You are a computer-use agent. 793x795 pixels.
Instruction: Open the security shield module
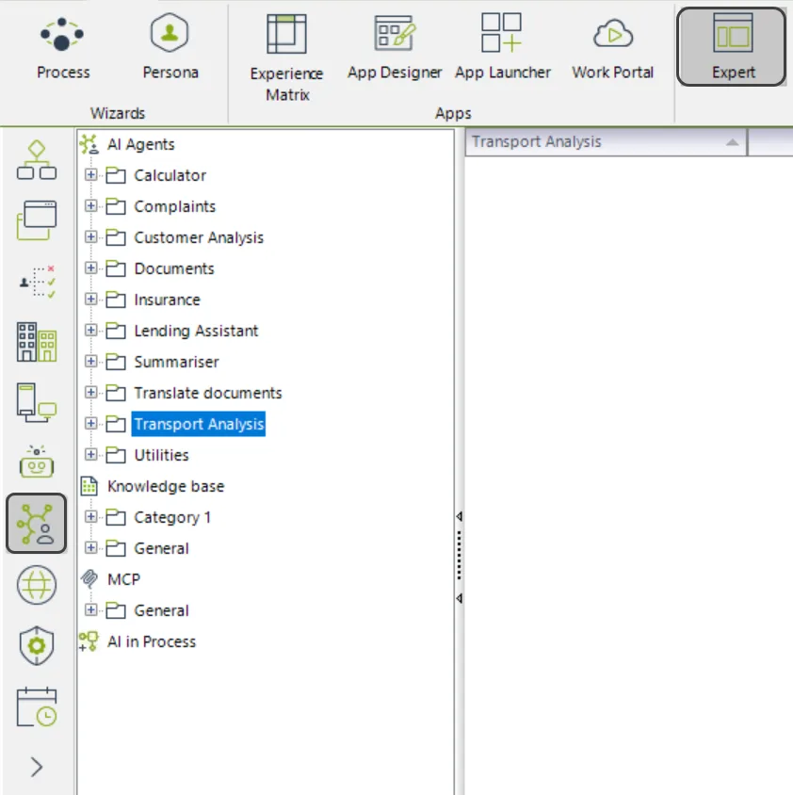(x=37, y=645)
